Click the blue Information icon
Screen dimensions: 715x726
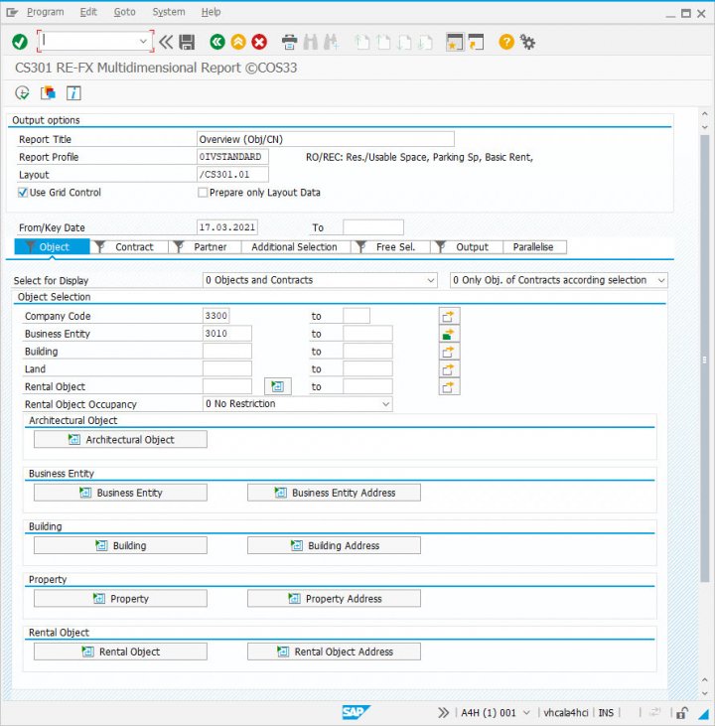[73, 93]
